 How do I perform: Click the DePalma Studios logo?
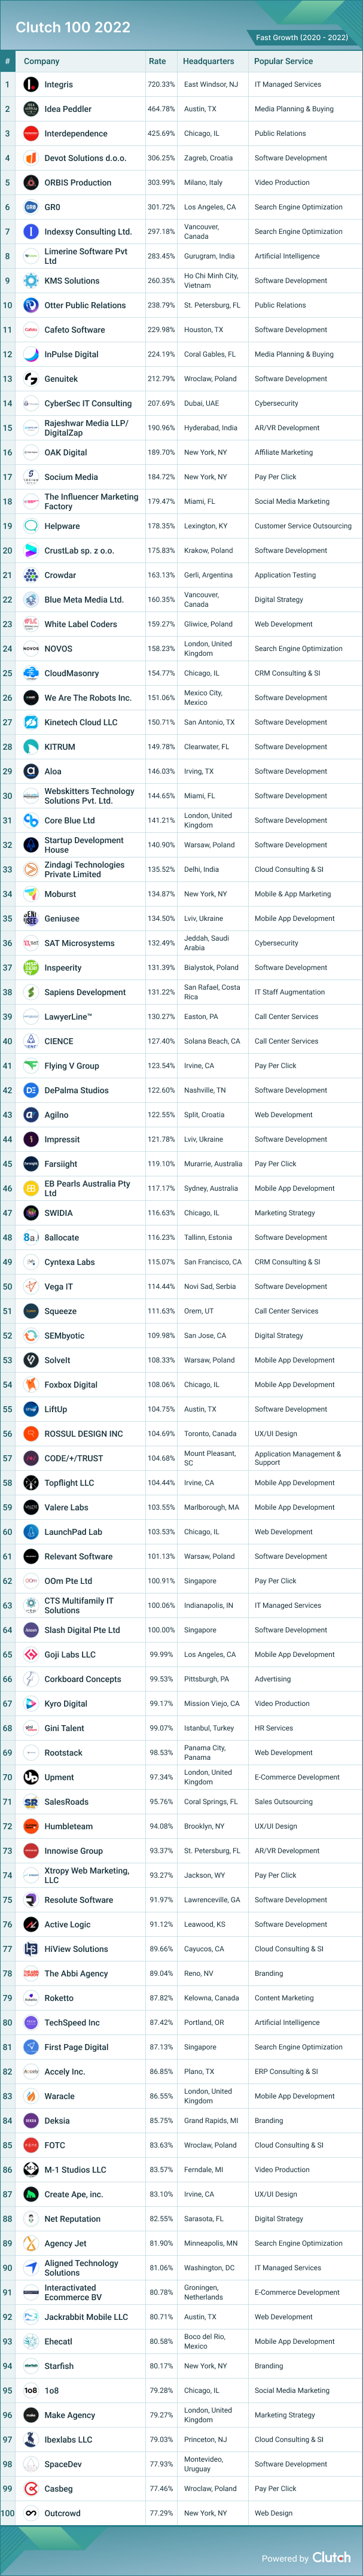[31, 1090]
